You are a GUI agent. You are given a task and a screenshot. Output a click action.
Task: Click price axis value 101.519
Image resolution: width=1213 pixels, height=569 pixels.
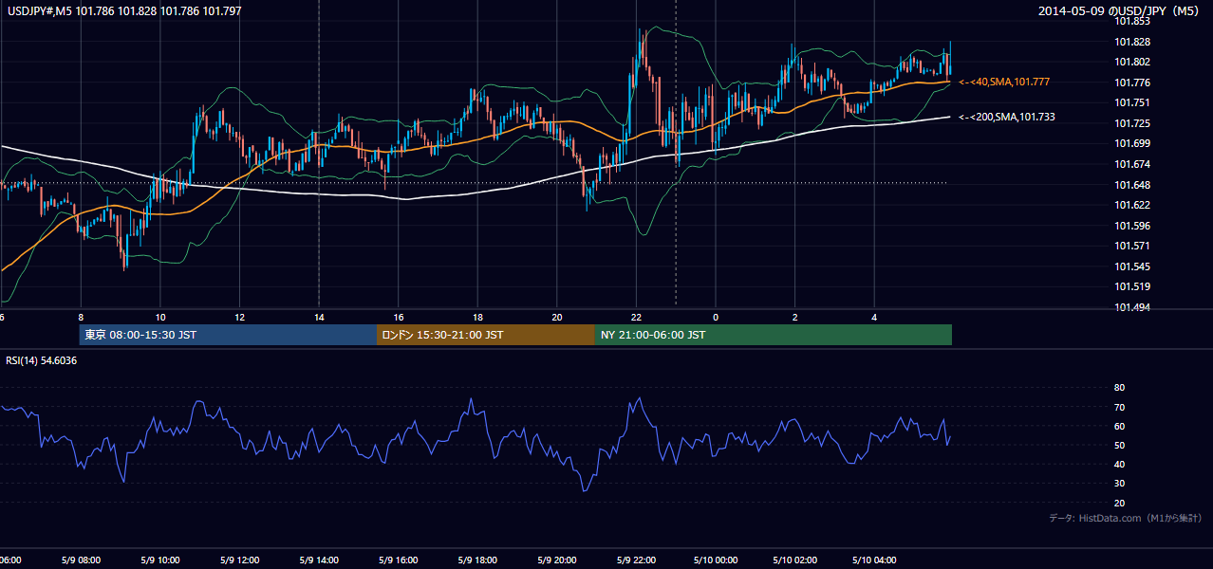point(1131,287)
